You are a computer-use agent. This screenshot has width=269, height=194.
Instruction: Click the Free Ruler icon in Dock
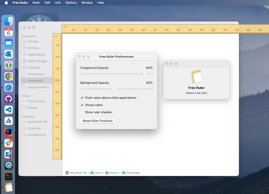[9, 187]
